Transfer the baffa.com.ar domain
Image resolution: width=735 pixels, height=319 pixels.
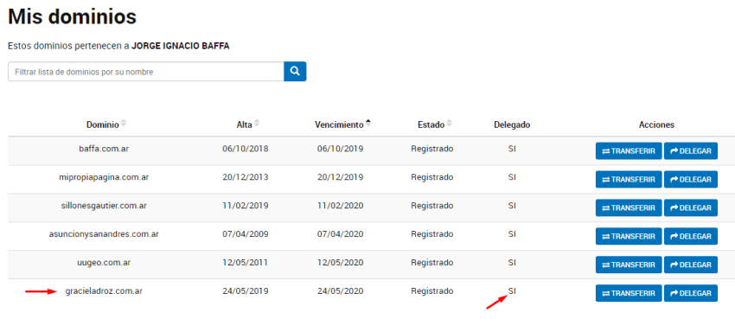click(x=629, y=151)
